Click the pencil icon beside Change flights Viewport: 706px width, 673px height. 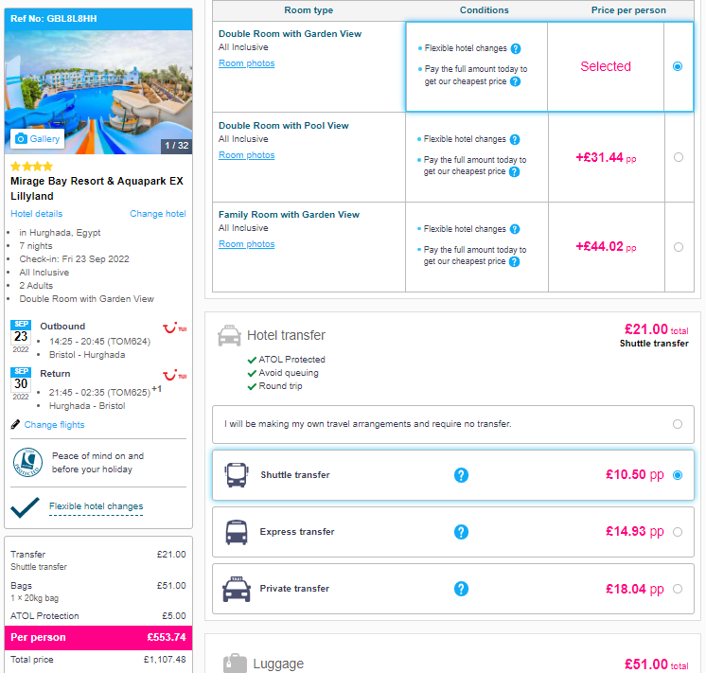point(15,424)
